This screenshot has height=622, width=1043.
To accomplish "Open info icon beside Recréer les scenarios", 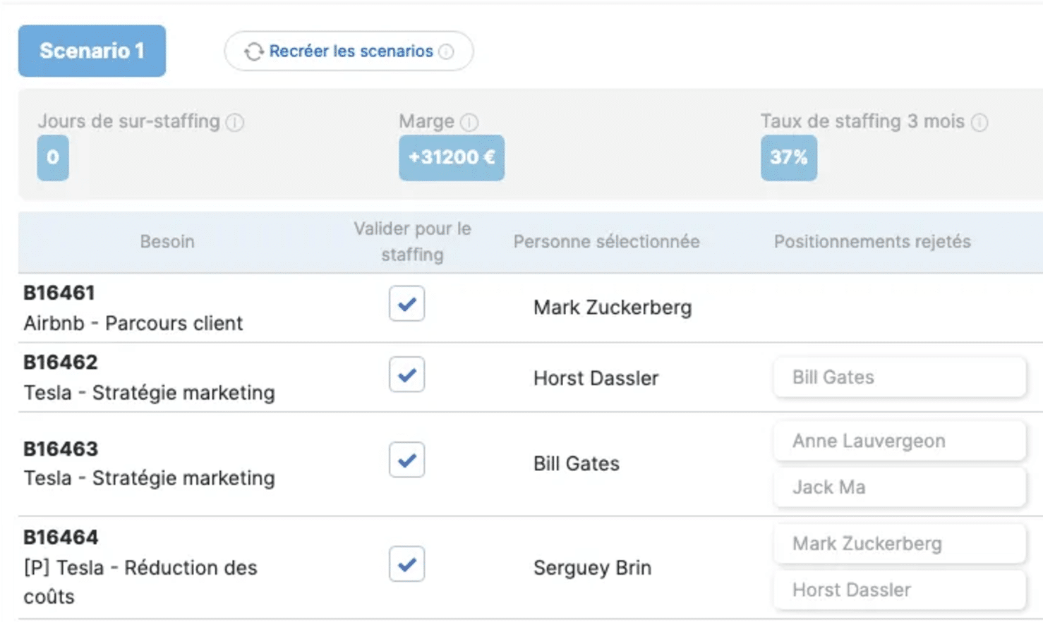I will tap(447, 51).
